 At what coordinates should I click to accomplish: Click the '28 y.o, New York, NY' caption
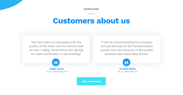[128, 71]
